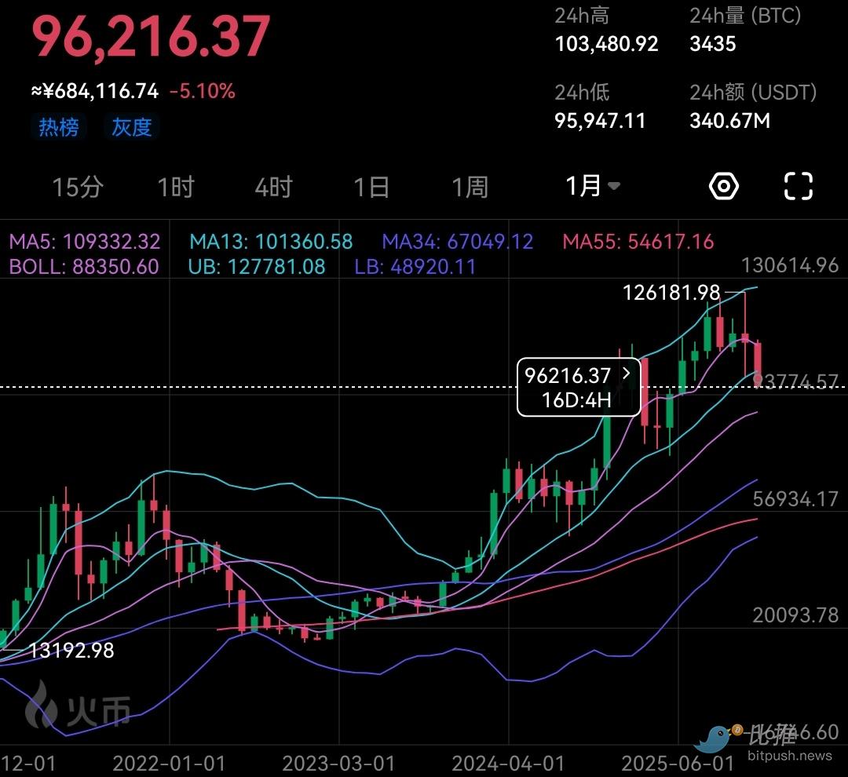The height and width of the screenshot is (777, 848).
Task: Open the 热榜 tag
Action: [59, 127]
